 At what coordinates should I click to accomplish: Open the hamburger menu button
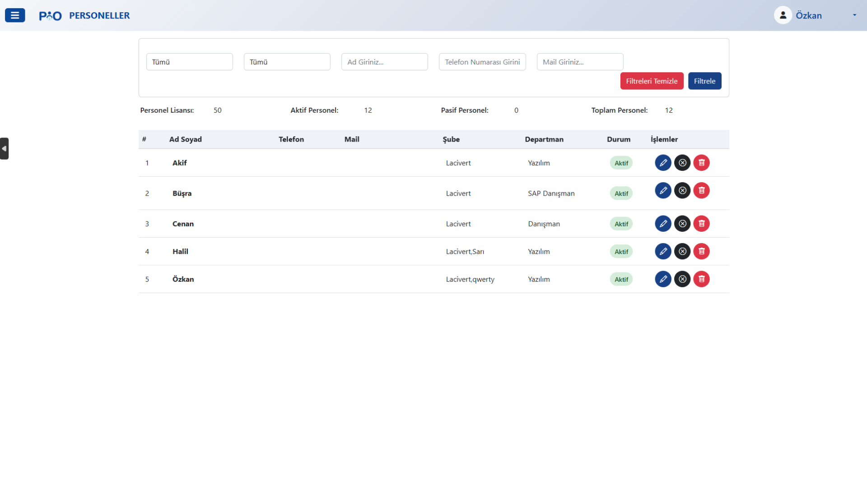pyautogui.click(x=15, y=15)
